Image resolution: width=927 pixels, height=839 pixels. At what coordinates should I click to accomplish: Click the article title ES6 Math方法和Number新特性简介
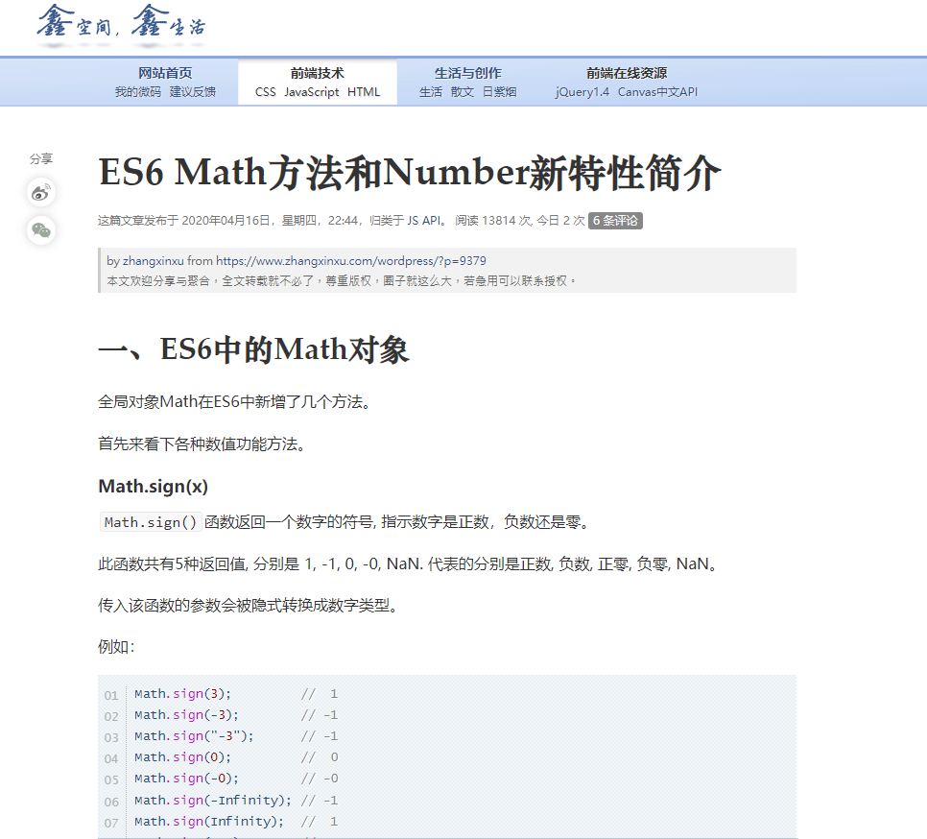410,173
